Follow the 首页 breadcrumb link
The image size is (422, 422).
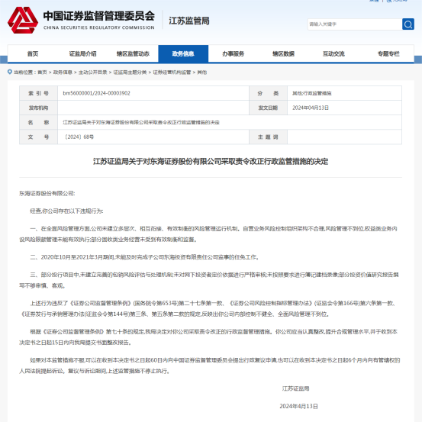(x=42, y=72)
